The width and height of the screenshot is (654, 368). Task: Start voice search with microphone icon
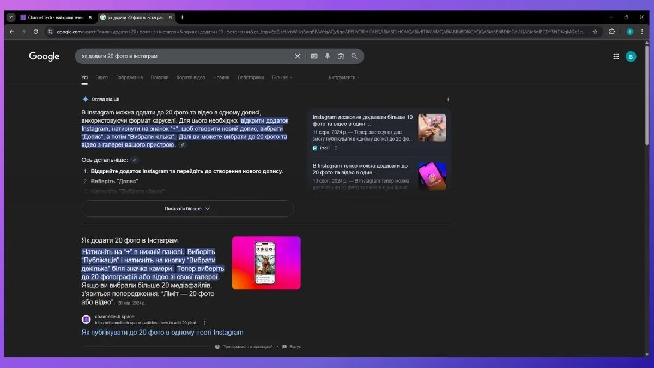click(x=328, y=56)
